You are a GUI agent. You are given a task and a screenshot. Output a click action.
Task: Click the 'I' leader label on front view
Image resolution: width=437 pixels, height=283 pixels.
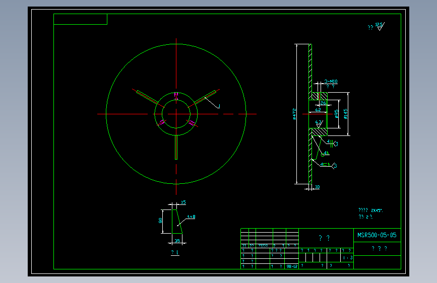219,106
